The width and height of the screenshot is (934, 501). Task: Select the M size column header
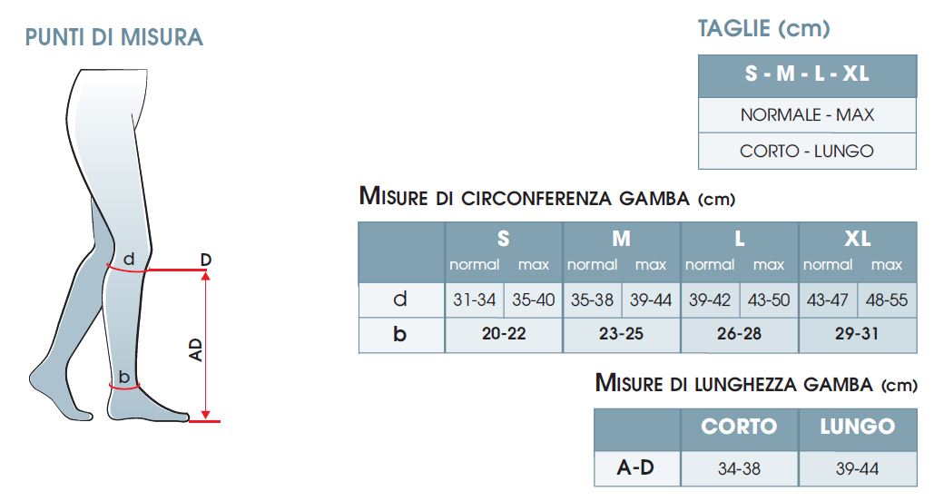(622, 240)
